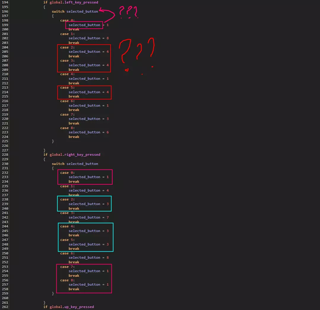Click "case 4:" on line 210
The height and width of the screenshot is (310, 320).
coord(67,74)
